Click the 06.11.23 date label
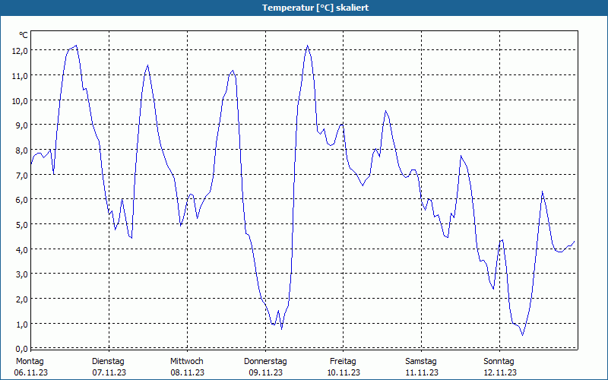Screen dimensions: 608x380 [31, 372]
